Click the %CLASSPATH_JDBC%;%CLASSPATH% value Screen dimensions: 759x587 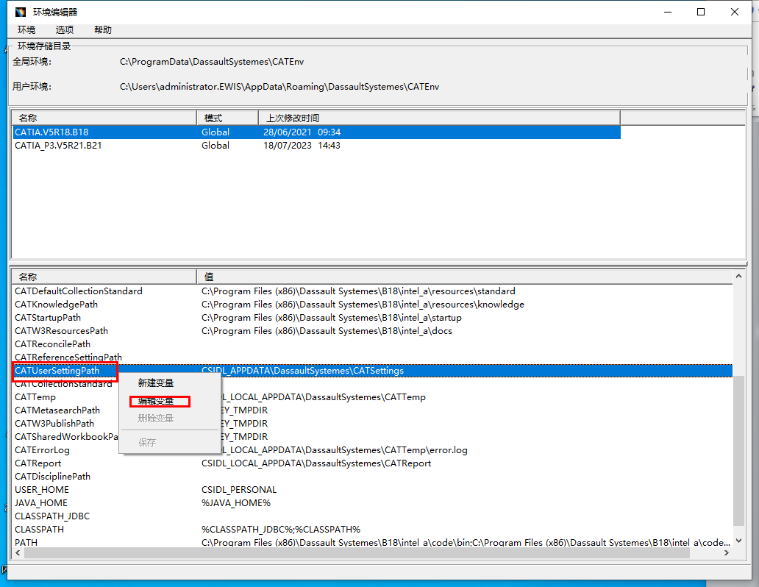(x=281, y=530)
